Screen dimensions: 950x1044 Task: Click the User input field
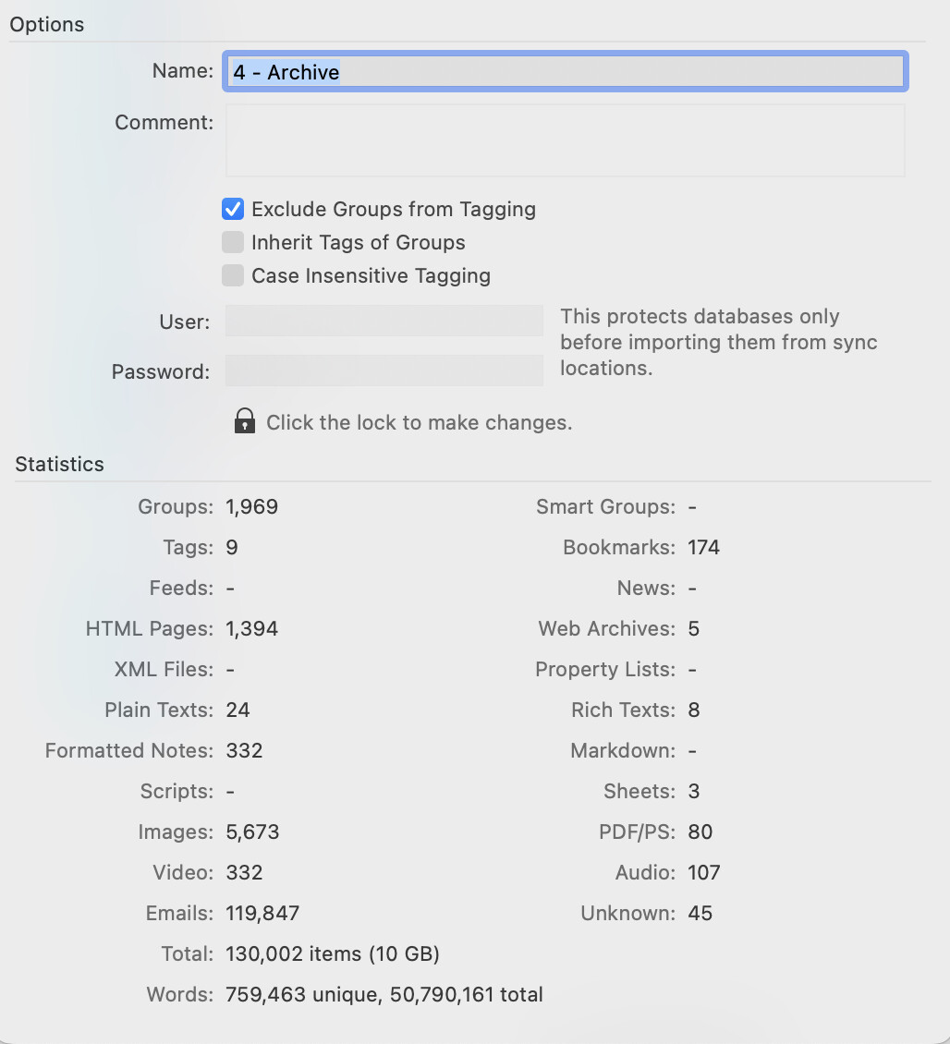tap(384, 321)
